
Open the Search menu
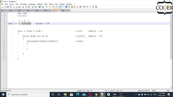tap(12, 4)
